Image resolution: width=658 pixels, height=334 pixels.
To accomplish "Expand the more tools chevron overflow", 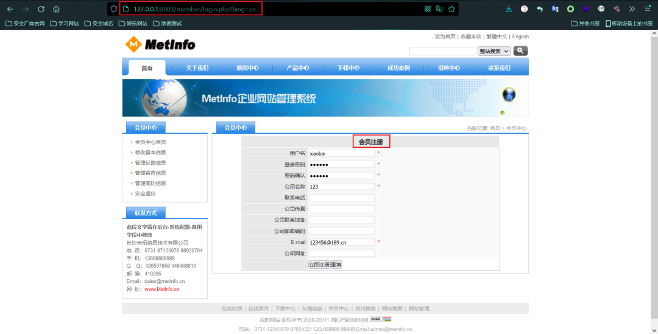I will (632, 9).
